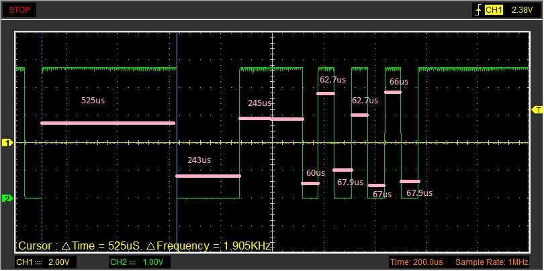Click the yellow channel 1 ground marker
This screenshot has height=271, width=544.
[7, 142]
